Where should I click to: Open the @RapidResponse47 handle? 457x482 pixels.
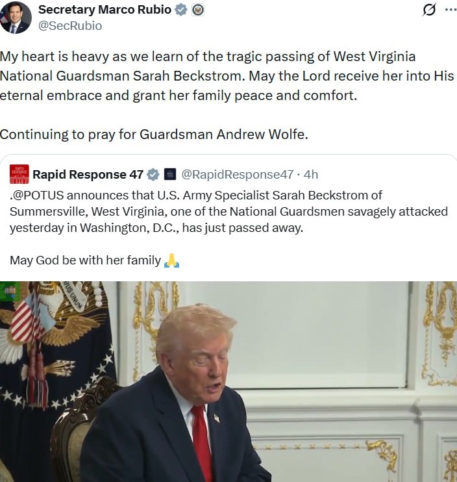tap(237, 175)
